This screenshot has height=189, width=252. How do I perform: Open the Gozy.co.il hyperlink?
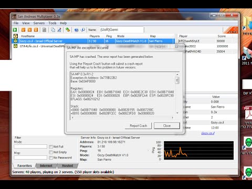click(208, 133)
